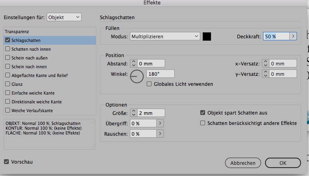The height and width of the screenshot is (176, 309).
Task: Toggle the Vorschau preview checkbox
Action: click(x=6, y=162)
